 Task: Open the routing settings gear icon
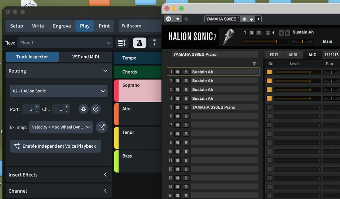83,109
